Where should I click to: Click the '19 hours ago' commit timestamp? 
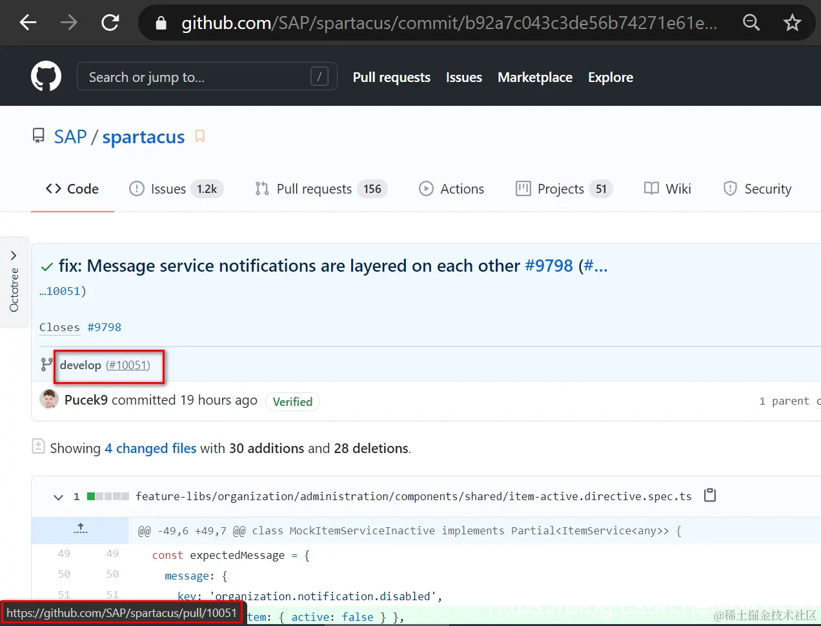[x=219, y=400]
